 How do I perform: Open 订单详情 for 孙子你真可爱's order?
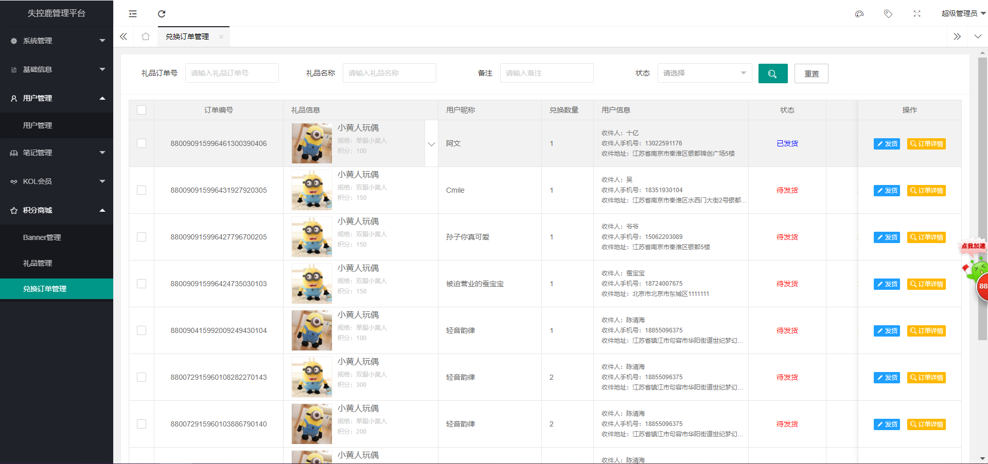coord(926,237)
